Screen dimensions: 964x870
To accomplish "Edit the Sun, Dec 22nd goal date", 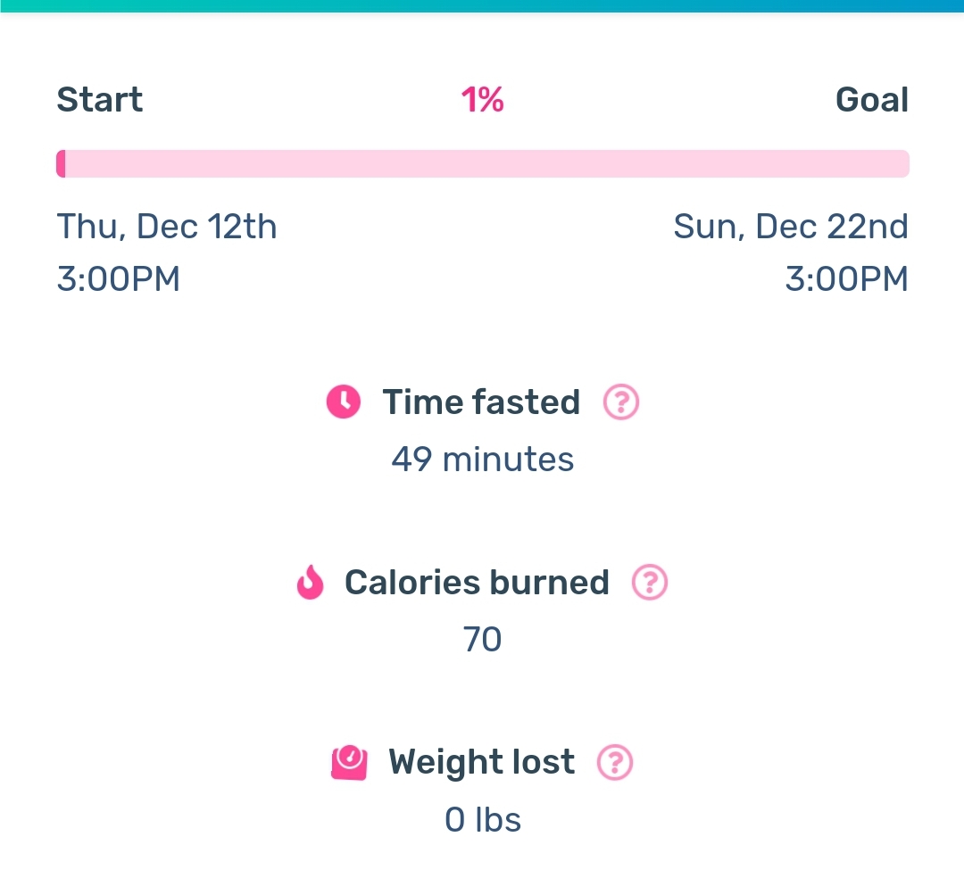I will (x=791, y=227).
